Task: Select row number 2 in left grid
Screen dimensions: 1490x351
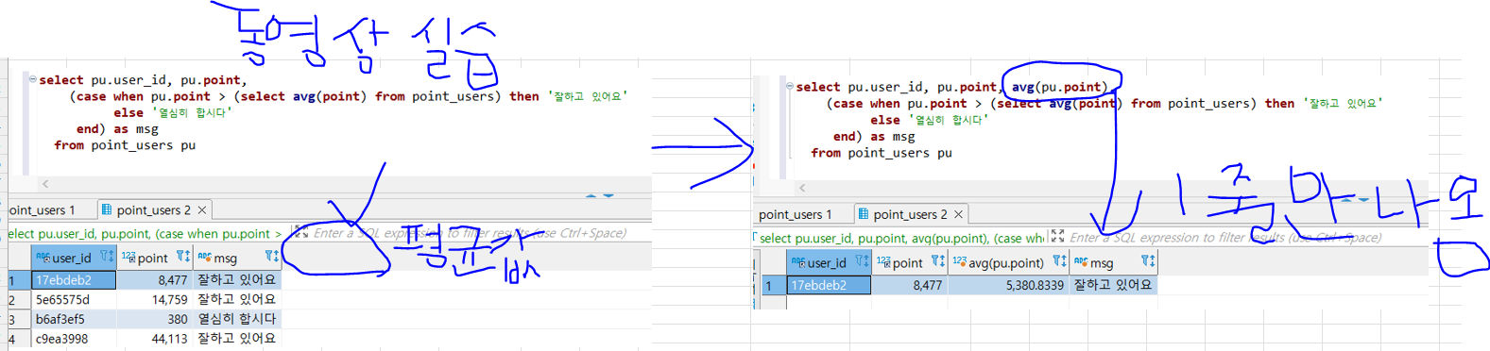Action: coord(18,299)
